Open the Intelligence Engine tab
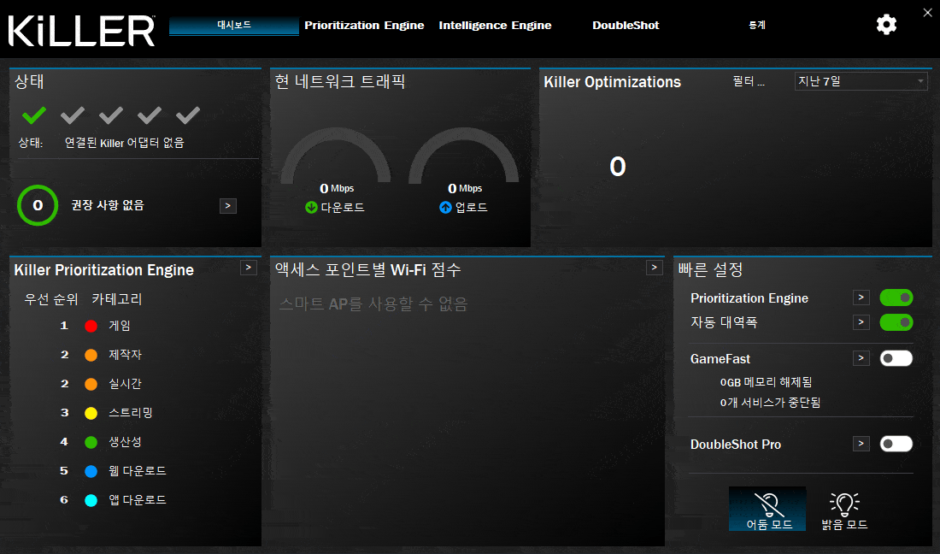Viewport: 940px width, 554px height. point(495,26)
